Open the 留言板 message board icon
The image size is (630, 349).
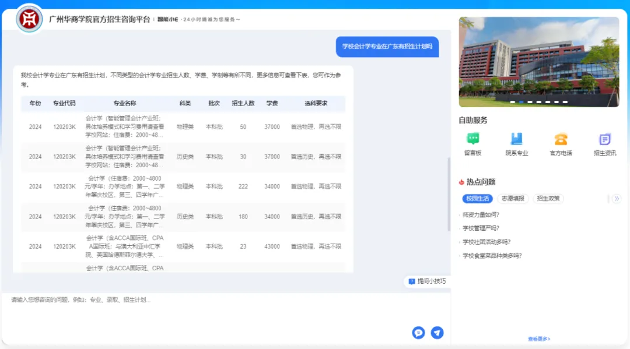[x=473, y=139]
